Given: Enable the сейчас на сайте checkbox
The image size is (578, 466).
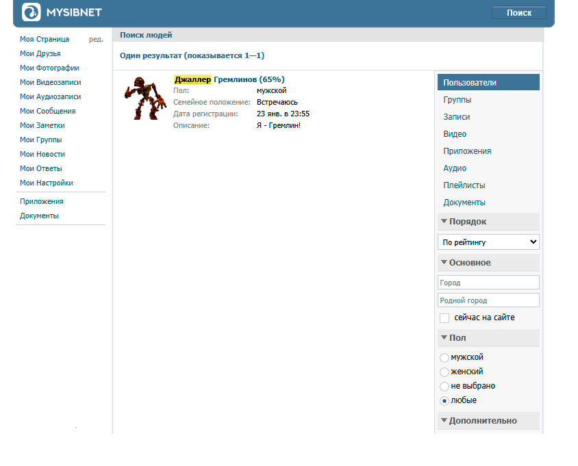Looking at the screenshot, I should click(444, 318).
